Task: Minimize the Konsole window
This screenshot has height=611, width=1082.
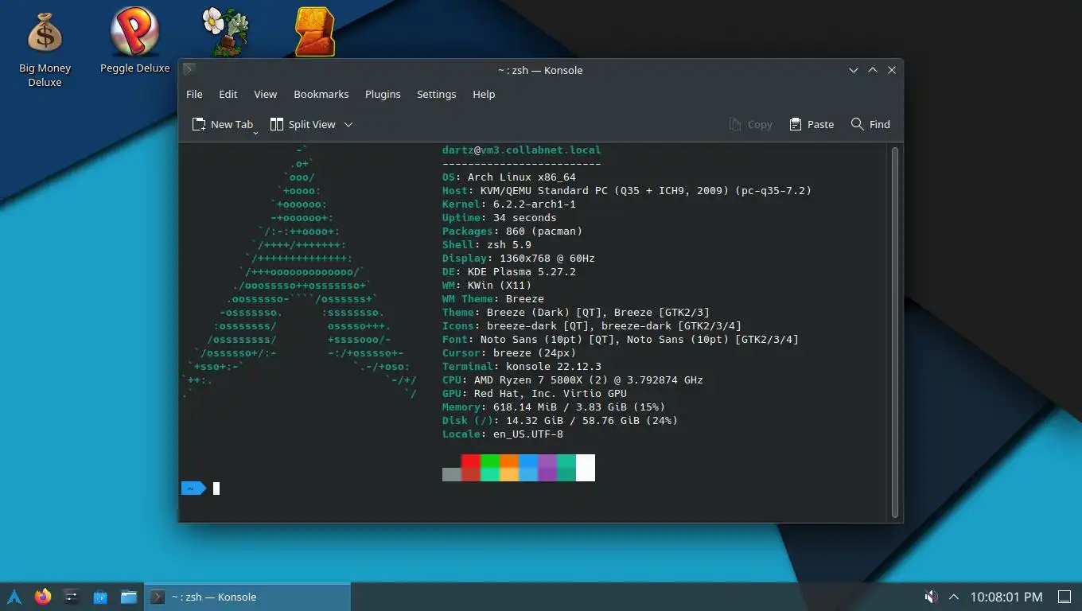Action: (x=854, y=70)
